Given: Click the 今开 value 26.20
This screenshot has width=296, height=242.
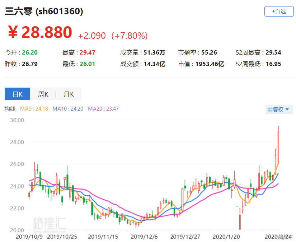Looking at the screenshot, I should [30, 52].
